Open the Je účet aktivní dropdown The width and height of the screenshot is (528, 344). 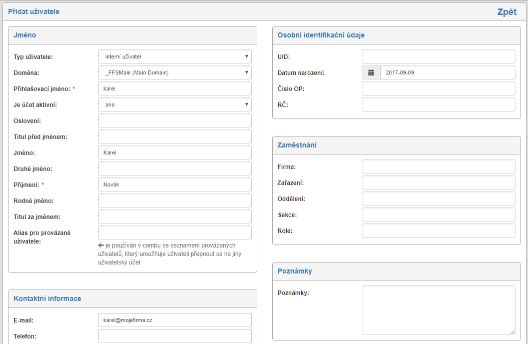(x=175, y=104)
